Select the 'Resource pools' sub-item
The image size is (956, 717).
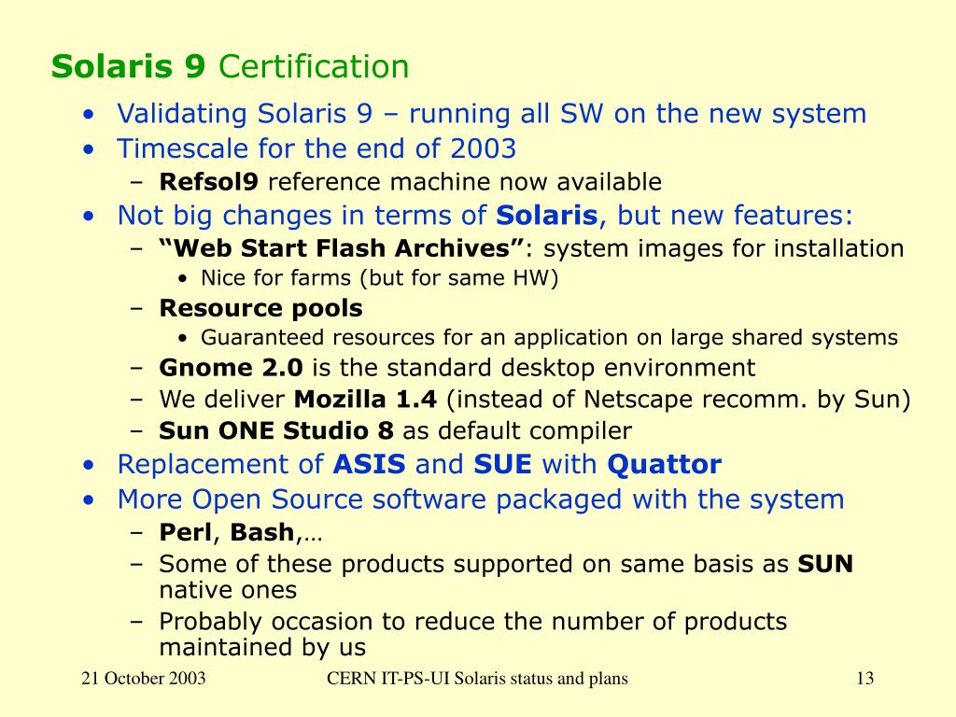261,308
